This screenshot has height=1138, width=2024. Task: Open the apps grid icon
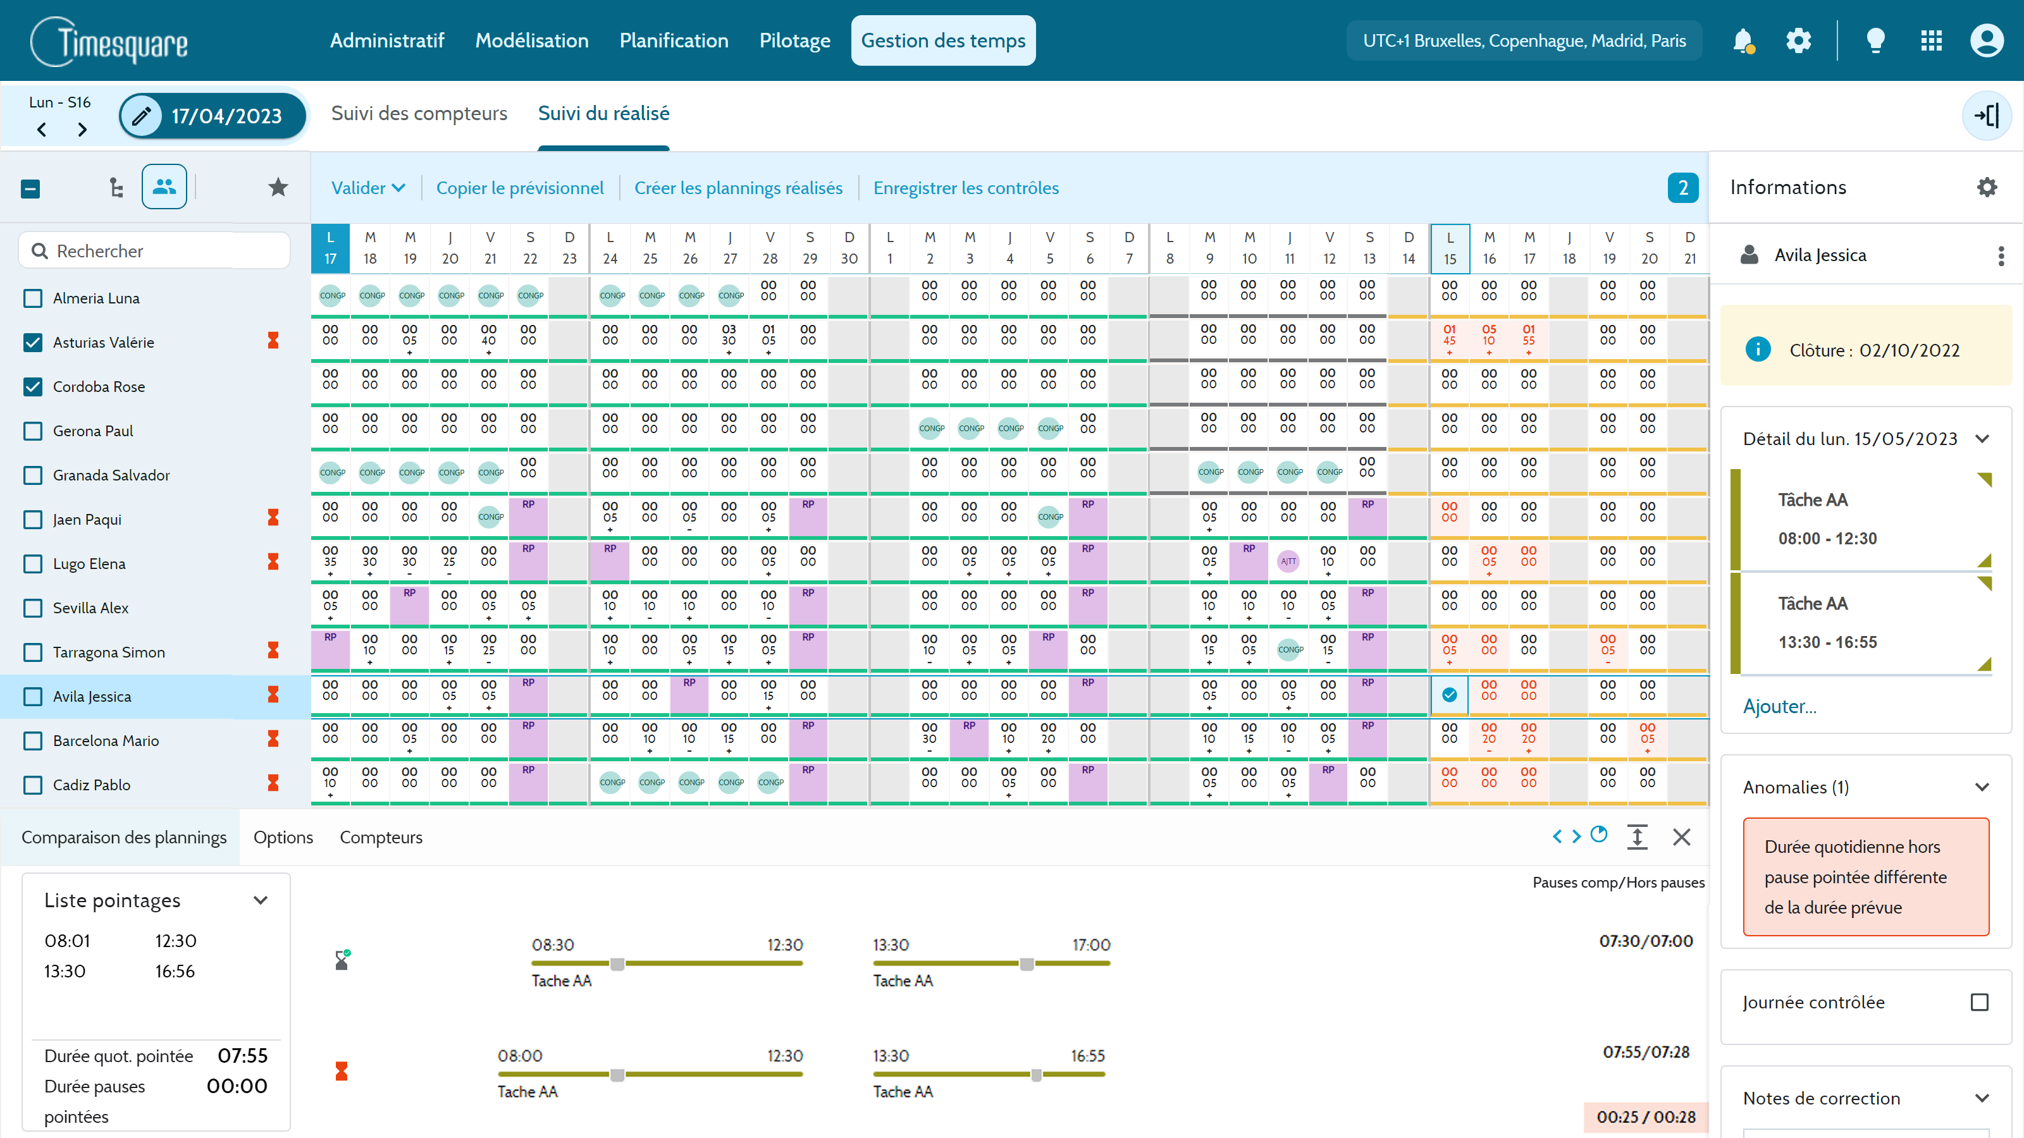point(1931,40)
